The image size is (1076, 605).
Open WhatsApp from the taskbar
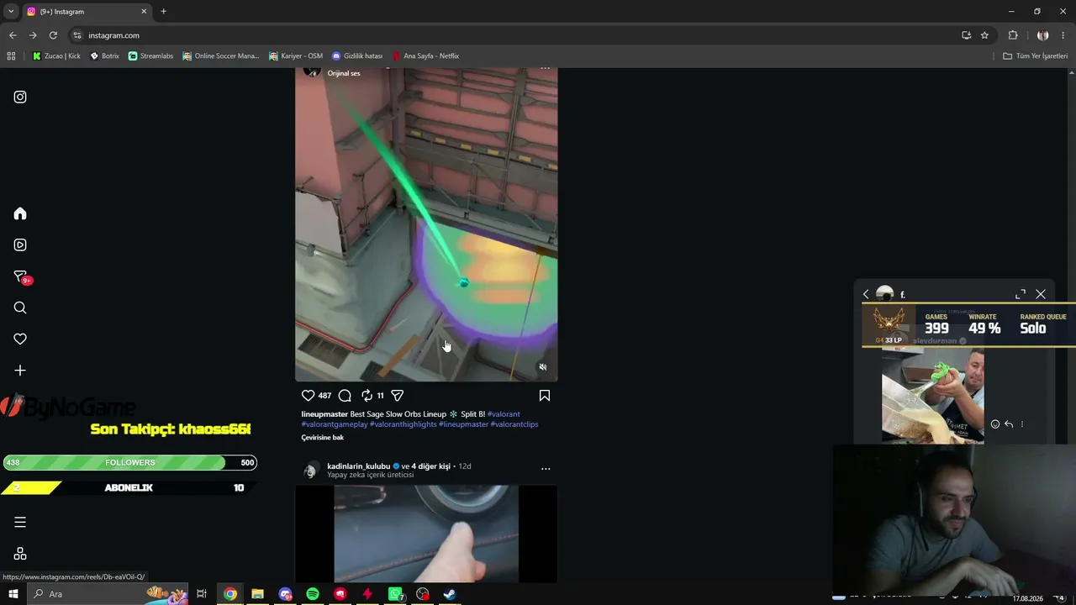[x=395, y=594]
